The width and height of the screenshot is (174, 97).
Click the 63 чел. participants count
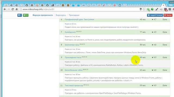pos(143,70)
